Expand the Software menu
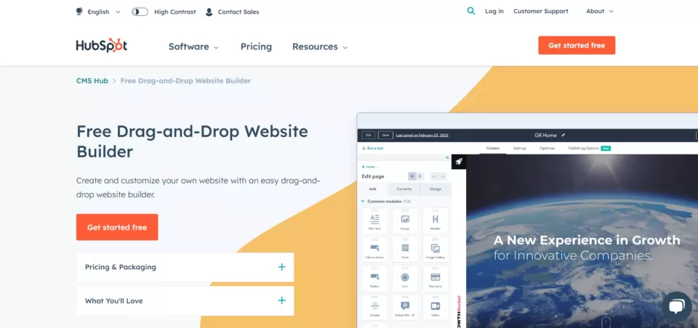 (x=193, y=46)
